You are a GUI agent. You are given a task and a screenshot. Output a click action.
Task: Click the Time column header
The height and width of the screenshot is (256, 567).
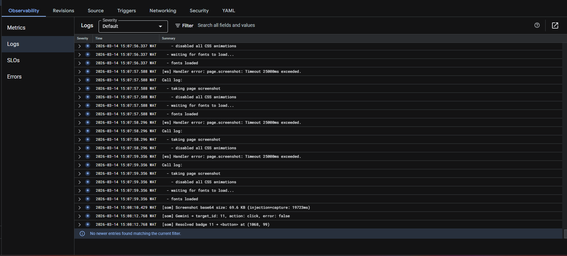pos(99,38)
